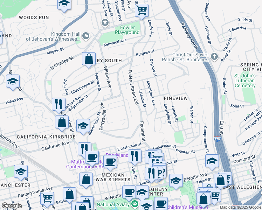262x210 pixels.
Task: Click the grocery cart marker near Maple Ave
Action: point(142,11)
